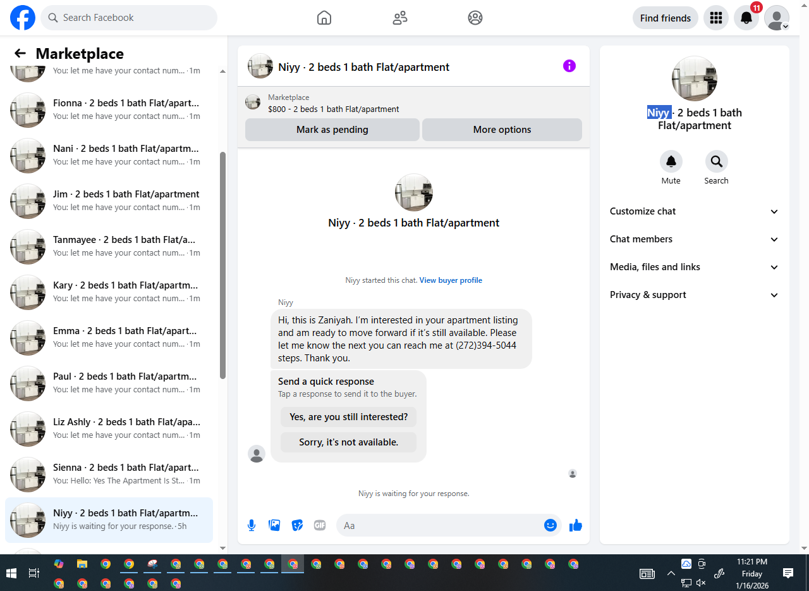The height and width of the screenshot is (591, 809).
Task: Open View buyer profile link
Action: click(x=451, y=280)
